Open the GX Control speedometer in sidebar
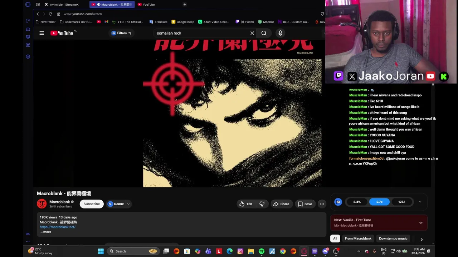This screenshot has width=458, height=257. click(x=28, y=21)
